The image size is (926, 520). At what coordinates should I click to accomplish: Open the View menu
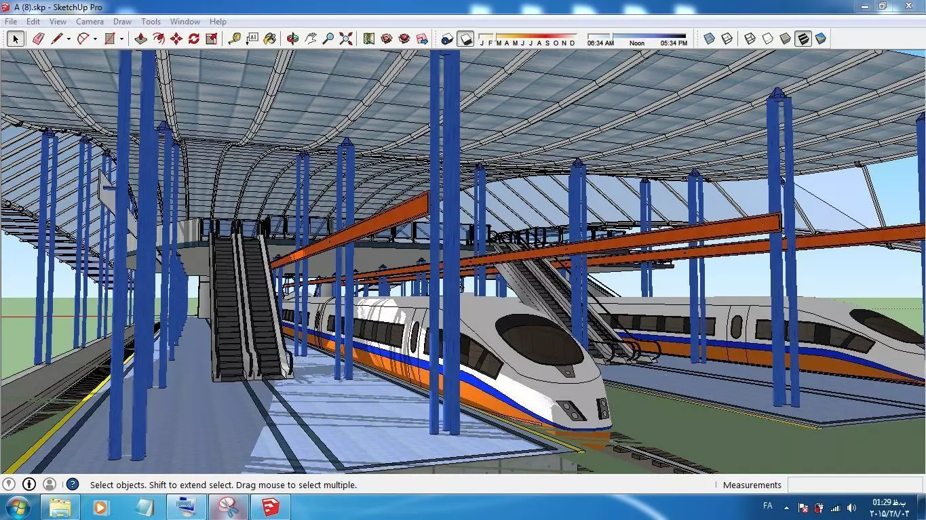click(58, 22)
